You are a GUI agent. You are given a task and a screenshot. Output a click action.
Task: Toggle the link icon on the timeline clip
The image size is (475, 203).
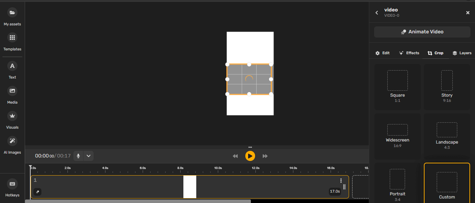click(37, 192)
